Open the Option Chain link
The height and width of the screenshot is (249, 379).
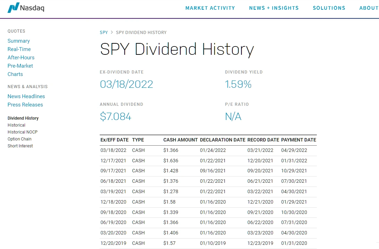pos(19,139)
